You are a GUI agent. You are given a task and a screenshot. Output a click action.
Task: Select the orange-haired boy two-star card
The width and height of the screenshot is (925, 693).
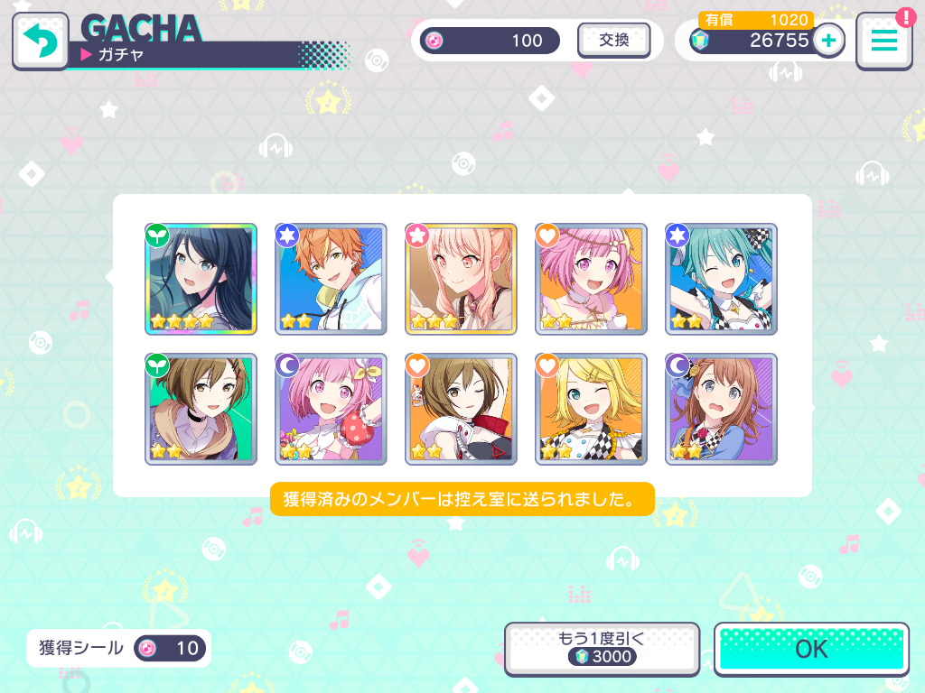click(x=331, y=279)
